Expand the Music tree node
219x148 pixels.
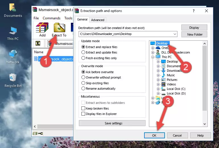158,75
